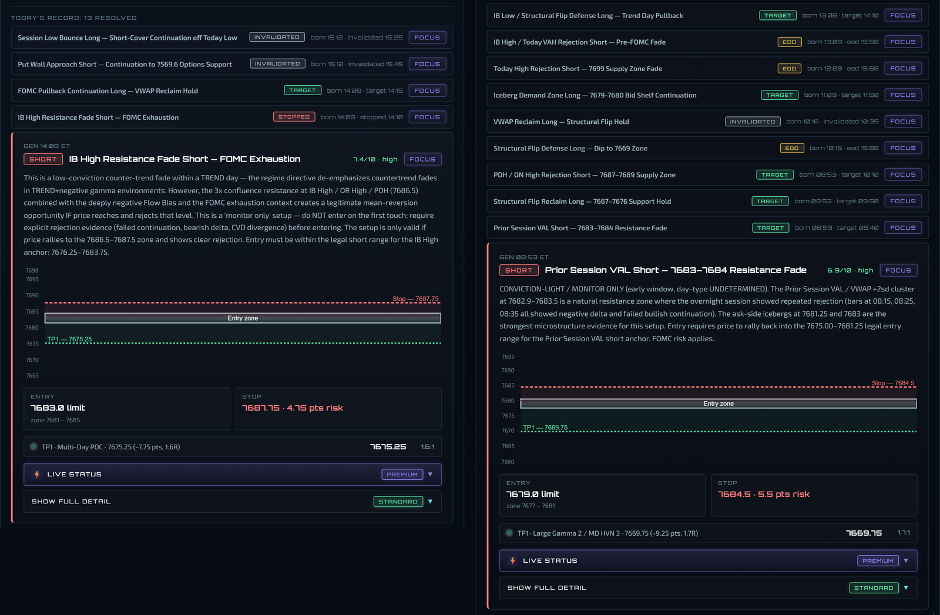Focus IB Low Structural Flip Defense Long

tap(903, 15)
